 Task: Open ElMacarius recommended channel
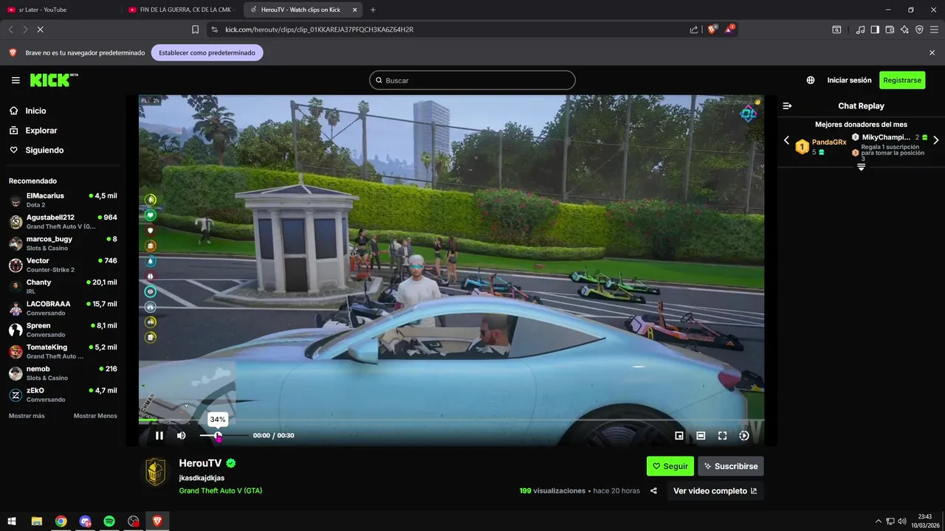[63, 200]
